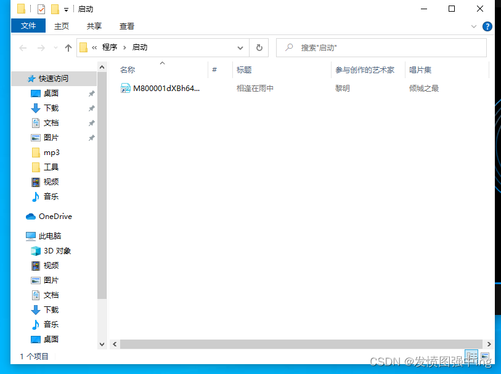Select 快速访问 in the navigation pane

coord(54,79)
